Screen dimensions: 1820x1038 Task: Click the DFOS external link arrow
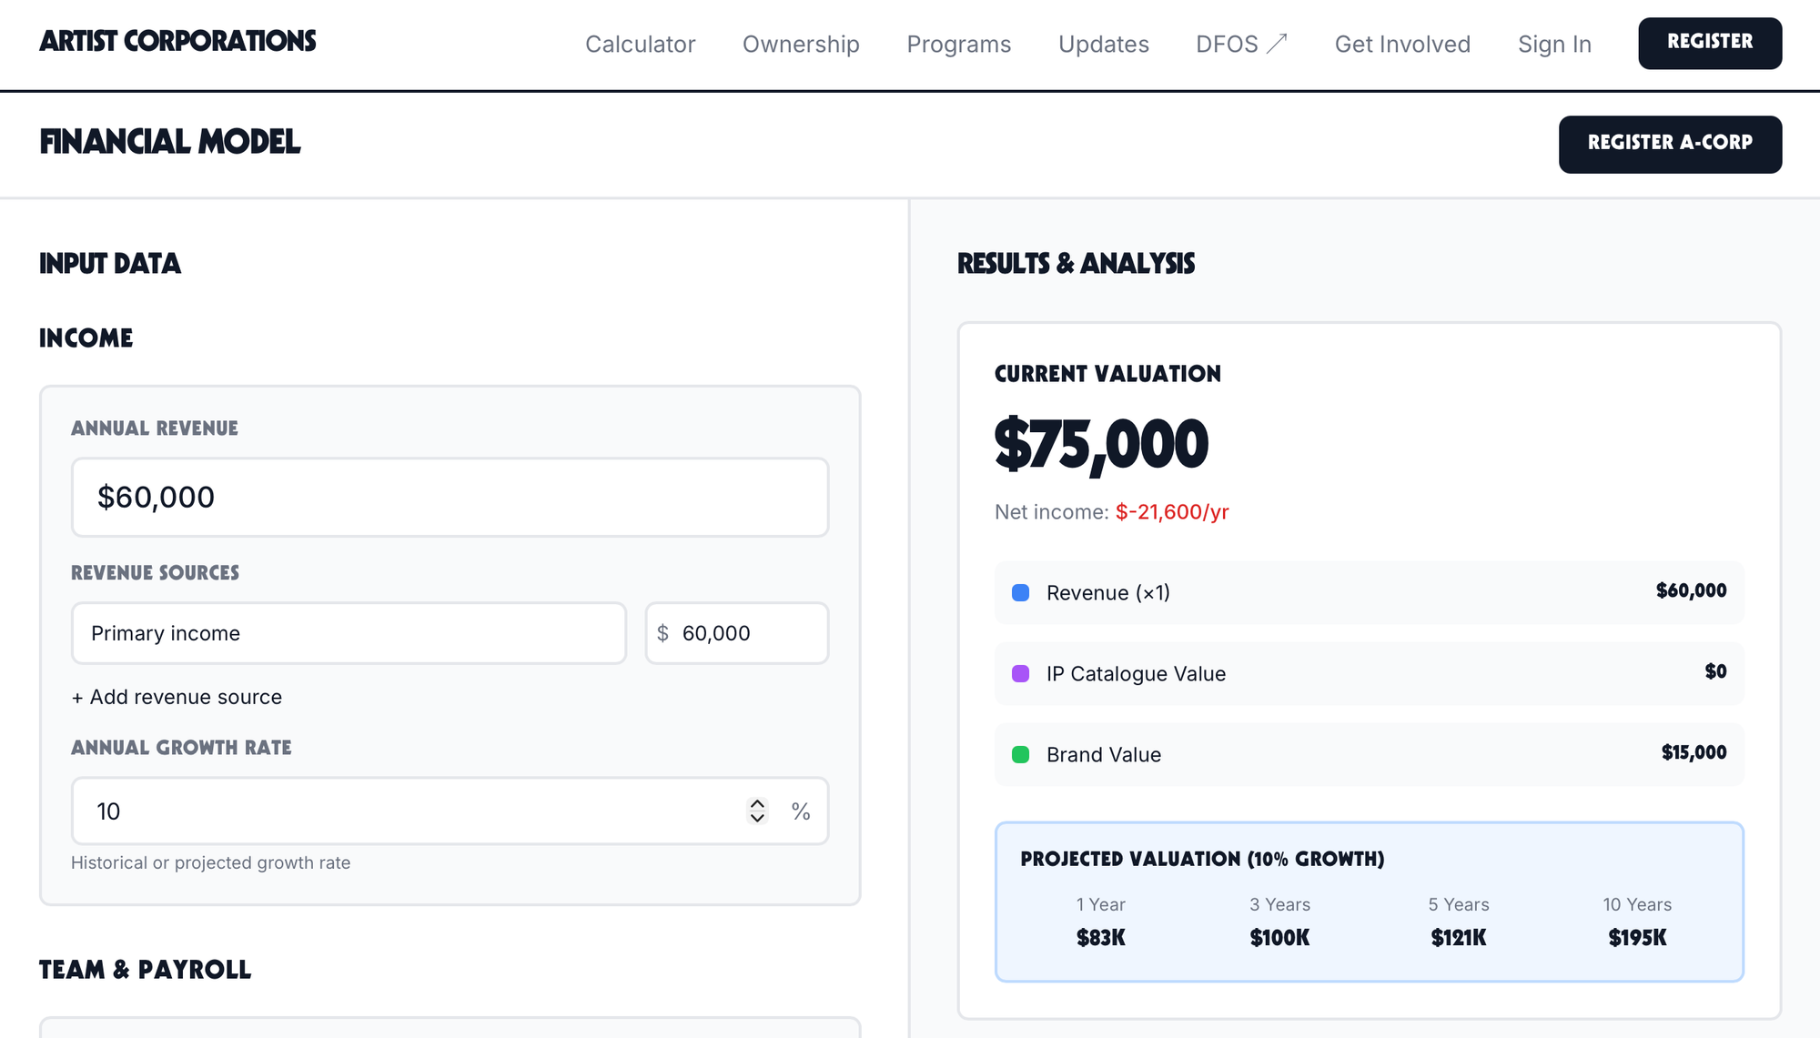[1278, 43]
